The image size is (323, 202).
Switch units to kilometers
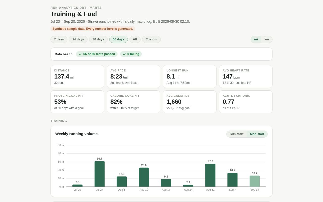[x=267, y=39]
